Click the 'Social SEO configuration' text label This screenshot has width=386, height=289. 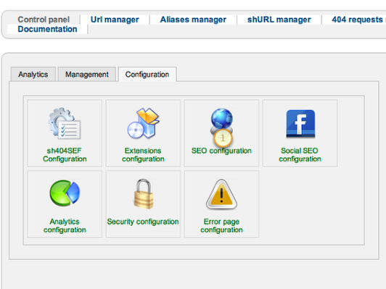pyautogui.click(x=300, y=155)
